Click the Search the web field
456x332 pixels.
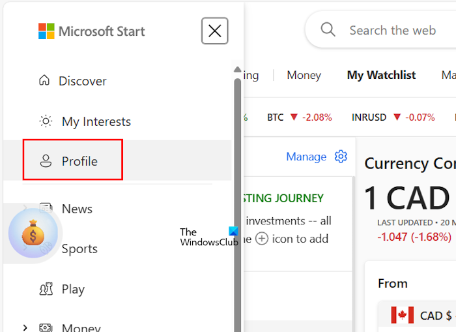tap(392, 30)
